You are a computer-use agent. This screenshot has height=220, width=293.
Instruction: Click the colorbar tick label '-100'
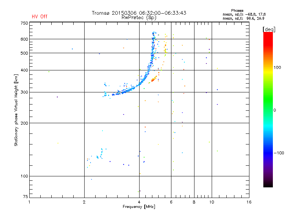click(x=279, y=153)
